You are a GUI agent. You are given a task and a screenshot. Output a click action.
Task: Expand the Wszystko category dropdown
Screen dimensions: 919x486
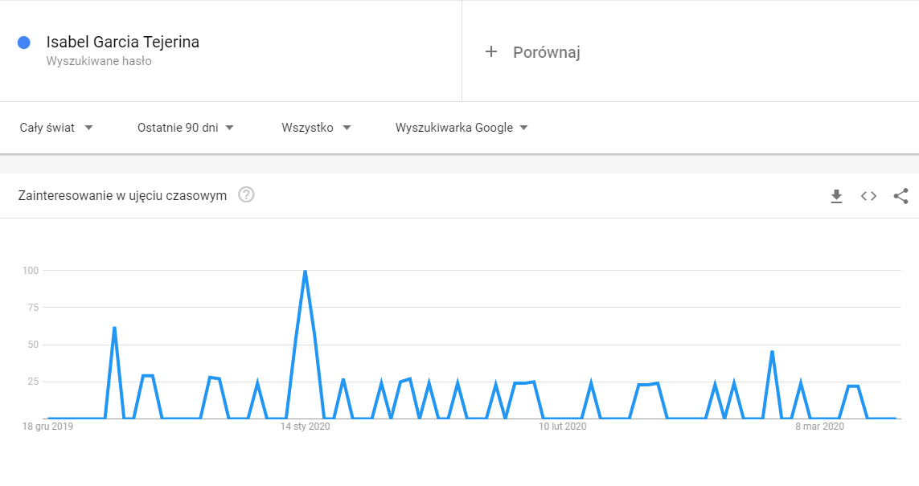pyautogui.click(x=316, y=128)
